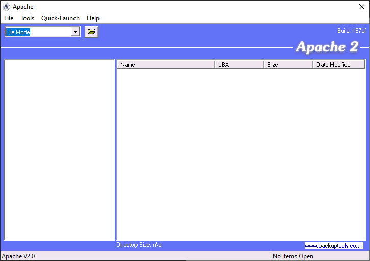Sort by the Date Modified column header
The width and height of the screenshot is (370, 261).
point(338,65)
